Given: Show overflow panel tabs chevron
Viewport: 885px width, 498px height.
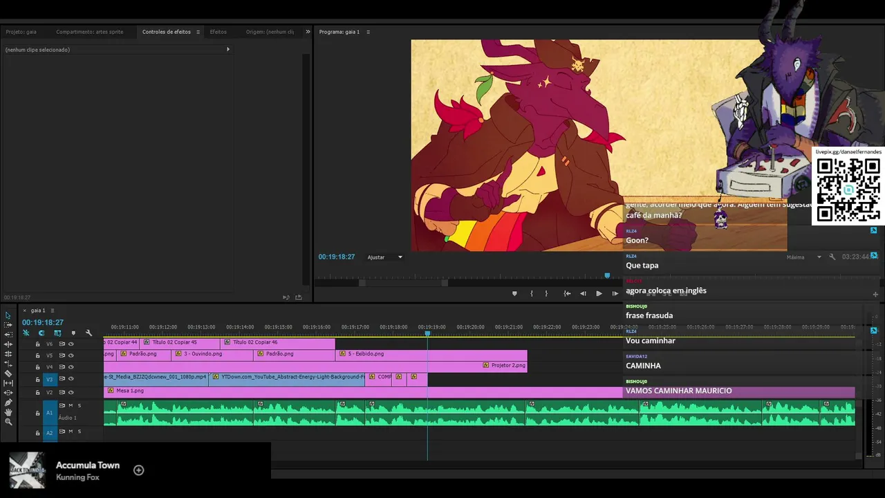Looking at the screenshot, I should (308, 32).
